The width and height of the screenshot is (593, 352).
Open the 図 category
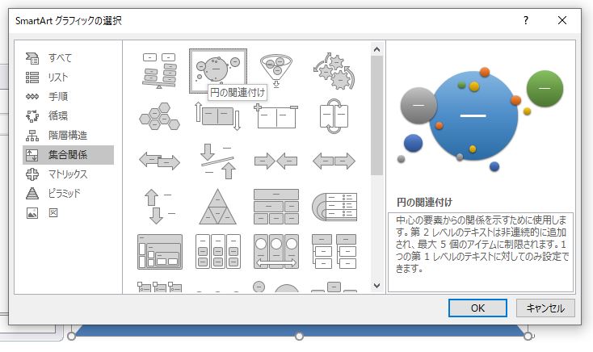pyautogui.click(x=68, y=213)
